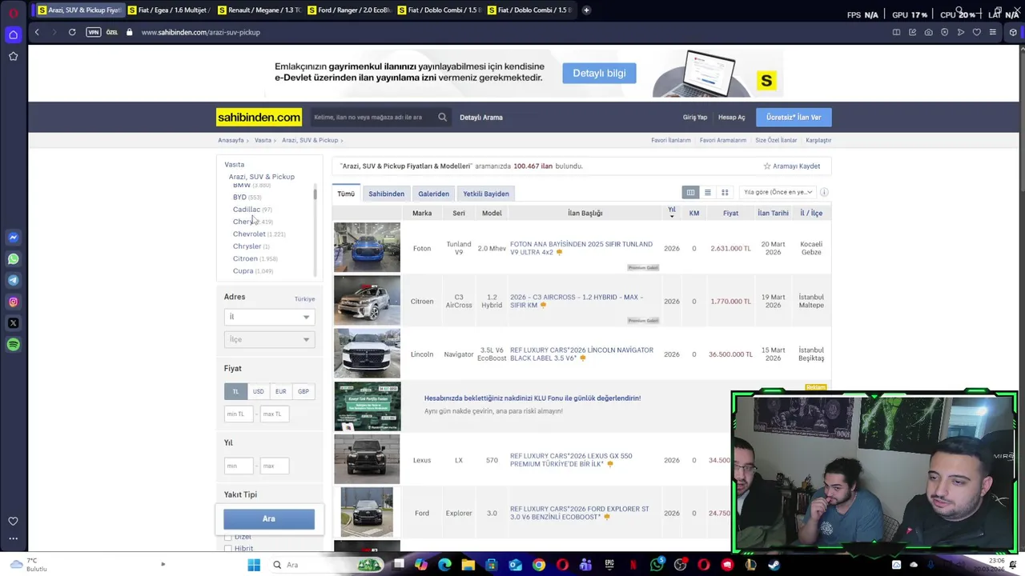Open the sort order dropdown
The image size is (1025, 576).
tap(778, 192)
